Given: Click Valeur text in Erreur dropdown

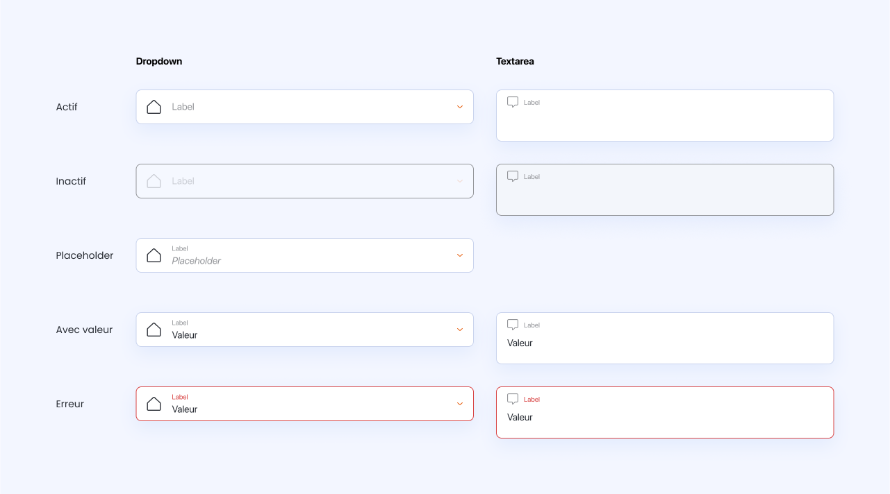Looking at the screenshot, I should click(185, 409).
